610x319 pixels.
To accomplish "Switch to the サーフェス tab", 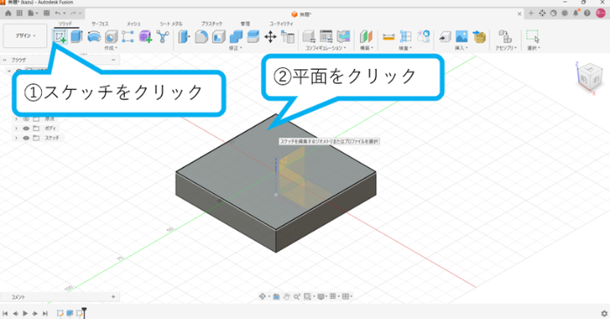I will [100, 24].
